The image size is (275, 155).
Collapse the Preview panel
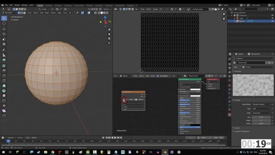tap(238, 71)
